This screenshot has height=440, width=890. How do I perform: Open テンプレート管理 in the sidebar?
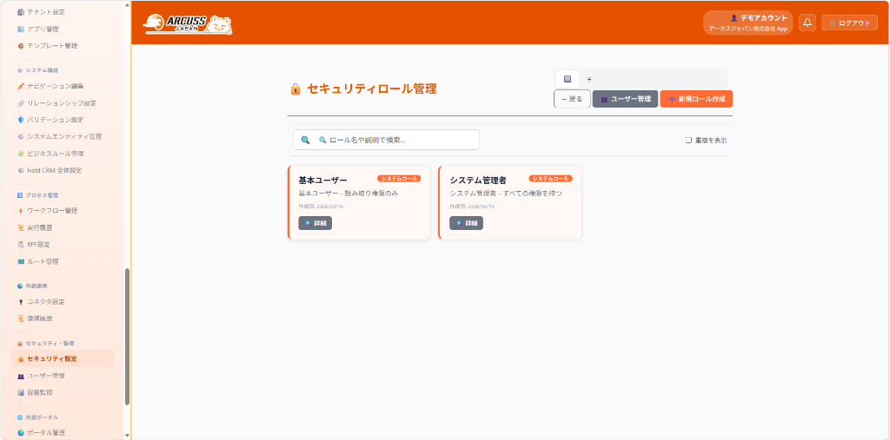tap(47, 46)
